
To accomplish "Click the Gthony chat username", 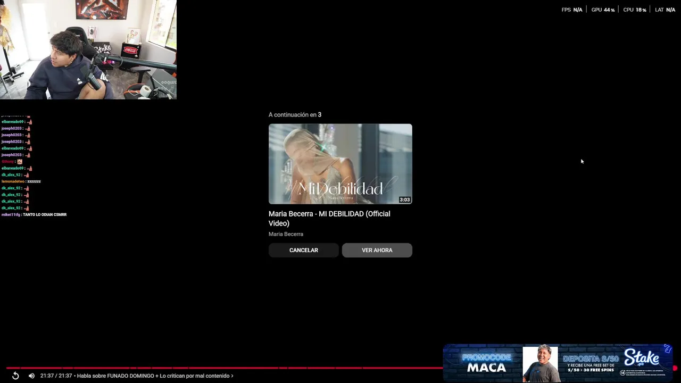I will tap(7, 161).
